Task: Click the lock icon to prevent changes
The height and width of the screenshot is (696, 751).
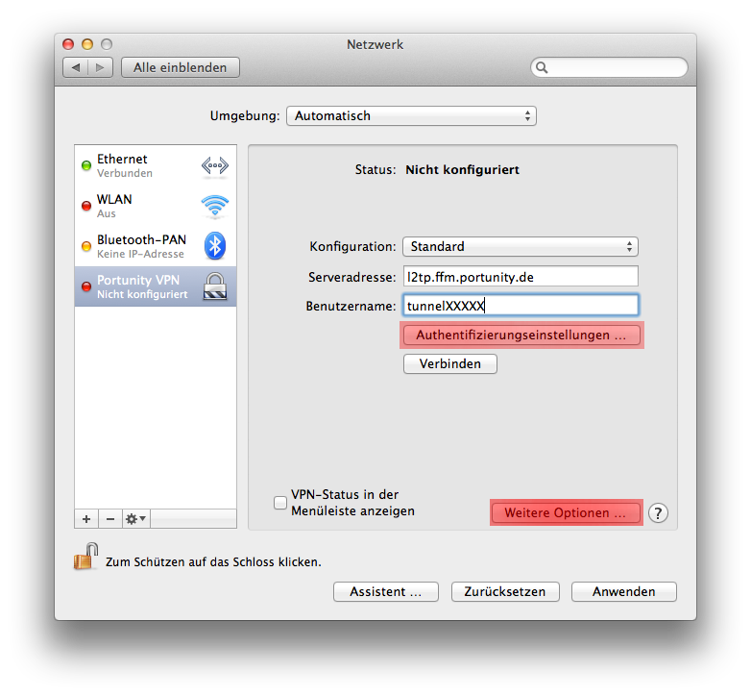Action: [x=86, y=558]
